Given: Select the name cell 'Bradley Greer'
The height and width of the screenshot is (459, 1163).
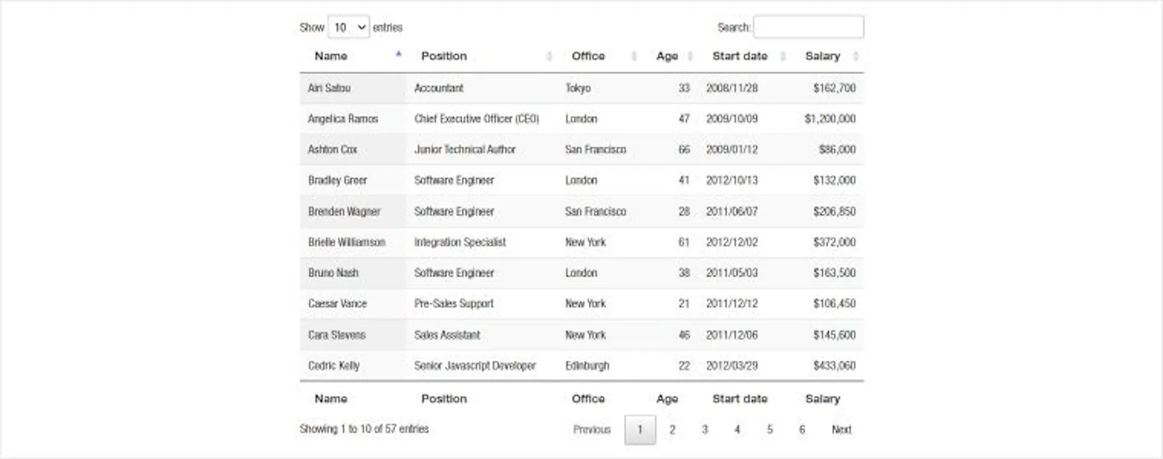Looking at the screenshot, I should pos(353,180).
